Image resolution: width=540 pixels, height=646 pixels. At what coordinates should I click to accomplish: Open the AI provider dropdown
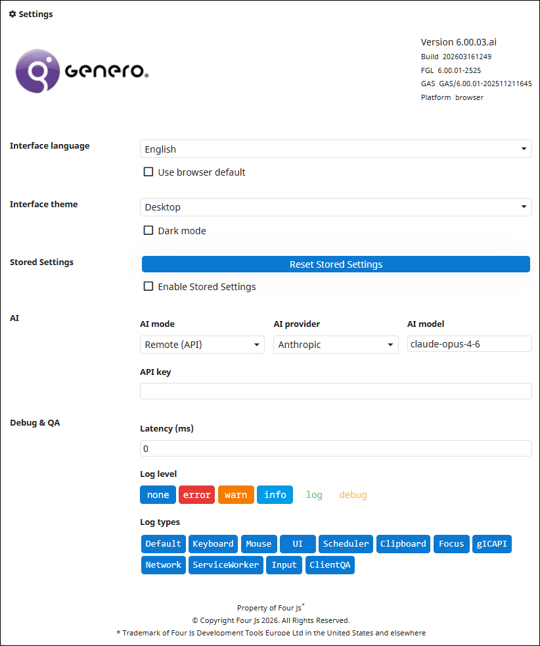coord(335,345)
